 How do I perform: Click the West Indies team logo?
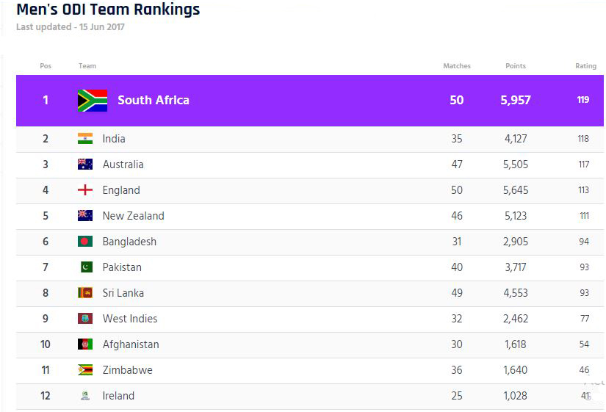pos(85,319)
